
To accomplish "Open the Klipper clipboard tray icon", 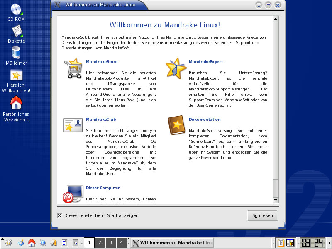I will [281, 243].
